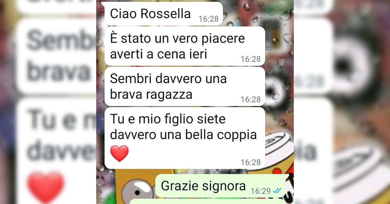The width and height of the screenshot is (390, 204).
Task: Select the "Sembri davvero una brava ragazza" message
Action: [185, 86]
